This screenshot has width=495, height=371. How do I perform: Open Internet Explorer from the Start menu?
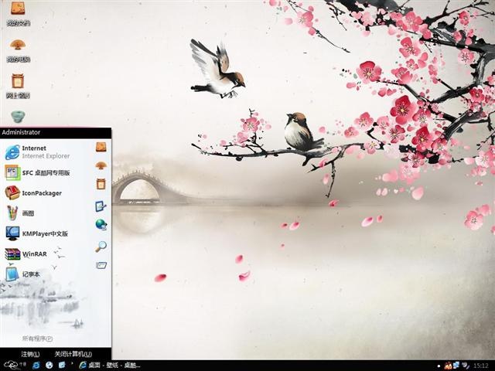(37, 152)
